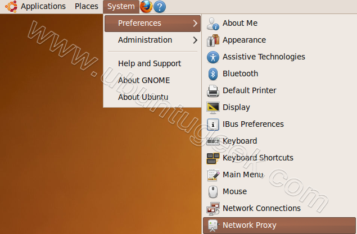Select the Network Connections label
This screenshot has width=357, height=234.
[x=261, y=208]
